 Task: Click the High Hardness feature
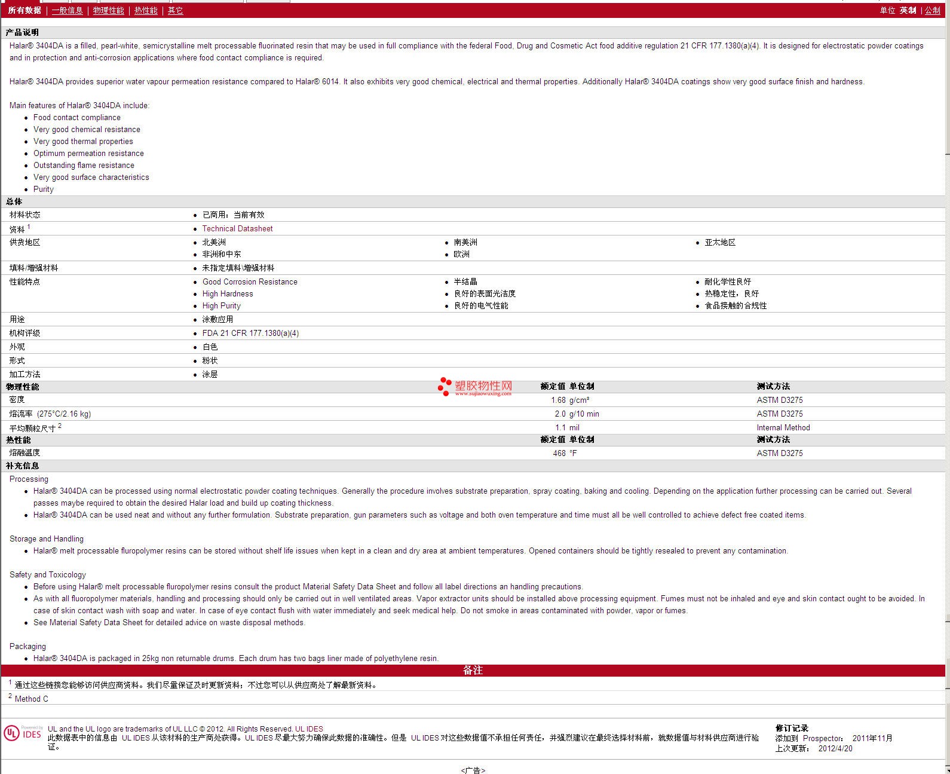pyautogui.click(x=228, y=293)
